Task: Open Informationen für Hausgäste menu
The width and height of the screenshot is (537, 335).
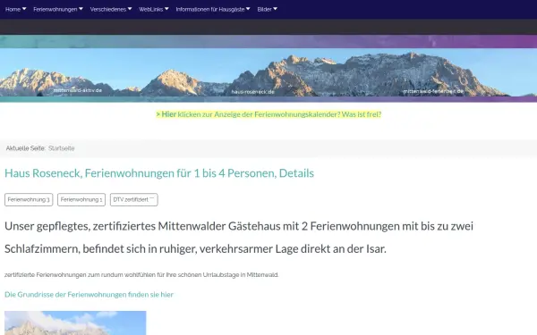Action: coord(210,9)
